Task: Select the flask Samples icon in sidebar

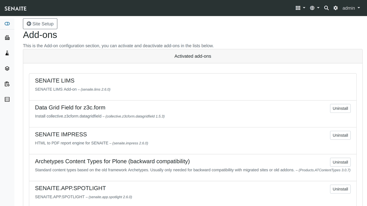Action: coord(7,53)
